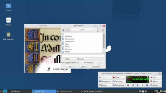Click the QjackCtl time display
Image resolution: width=166 pixels, height=93 pixels.
coord(138,79)
